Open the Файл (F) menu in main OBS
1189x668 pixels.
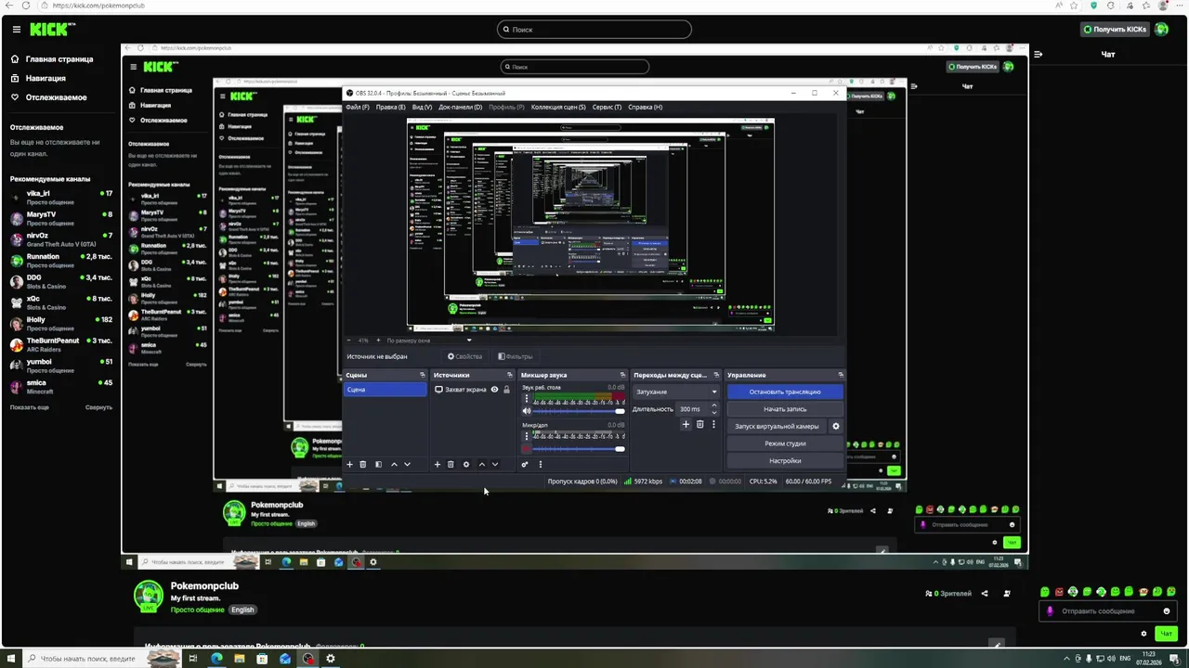point(358,107)
